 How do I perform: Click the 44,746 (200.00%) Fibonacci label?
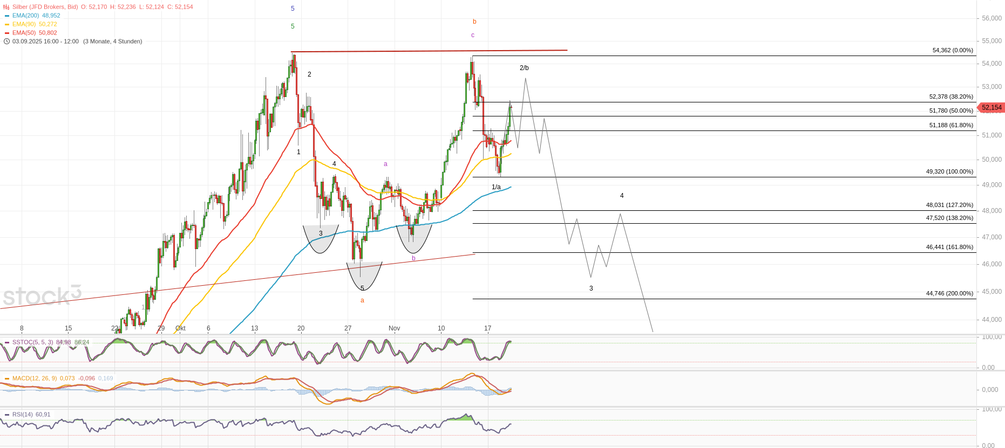point(949,293)
